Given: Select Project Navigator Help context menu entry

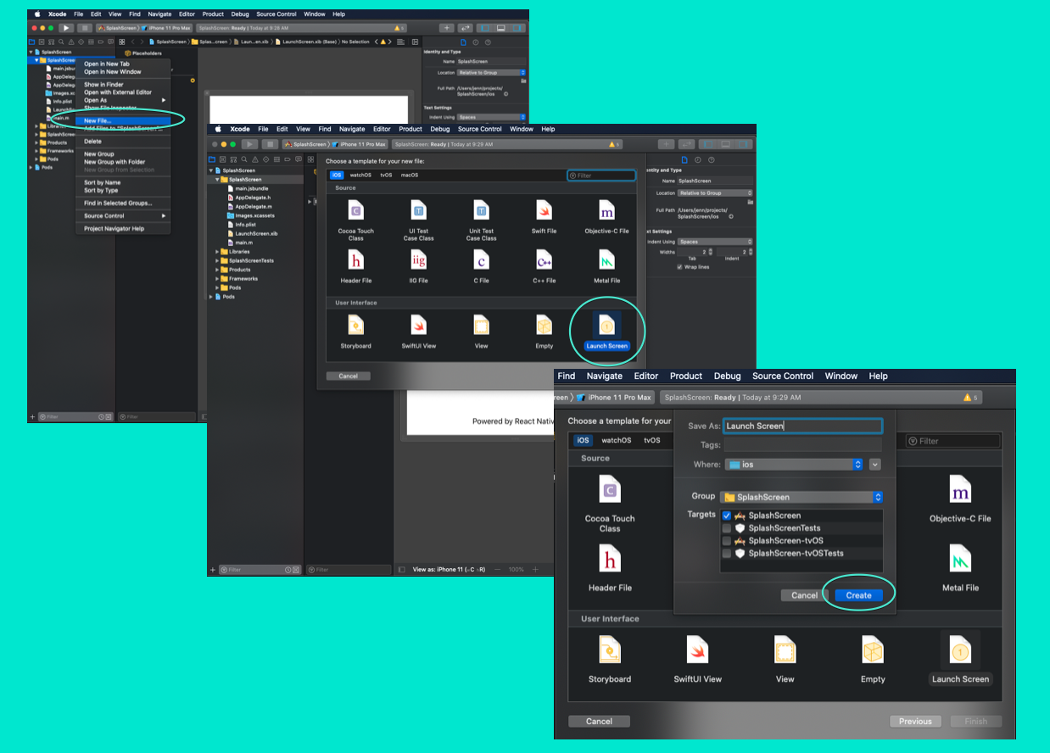Looking at the screenshot, I should coord(114,229).
